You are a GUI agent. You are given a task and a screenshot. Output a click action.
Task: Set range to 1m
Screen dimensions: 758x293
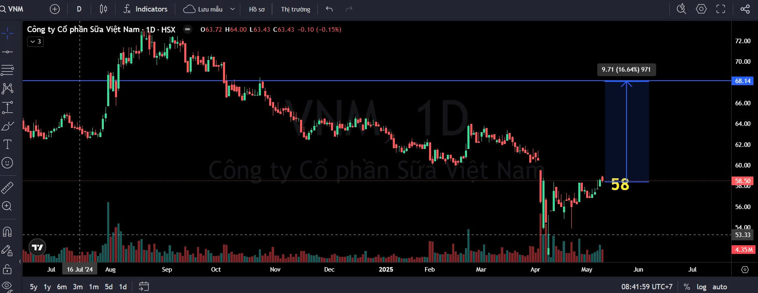(x=94, y=287)
